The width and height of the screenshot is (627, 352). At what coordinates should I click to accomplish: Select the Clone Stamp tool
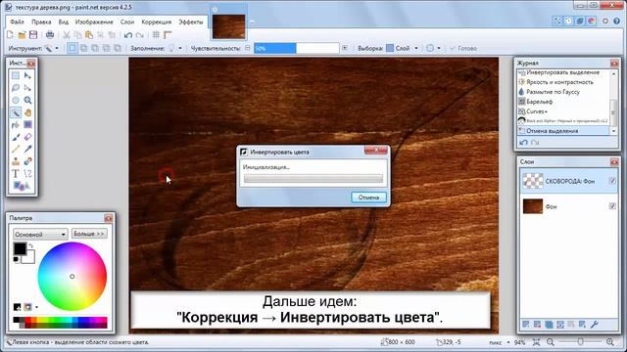16,161
